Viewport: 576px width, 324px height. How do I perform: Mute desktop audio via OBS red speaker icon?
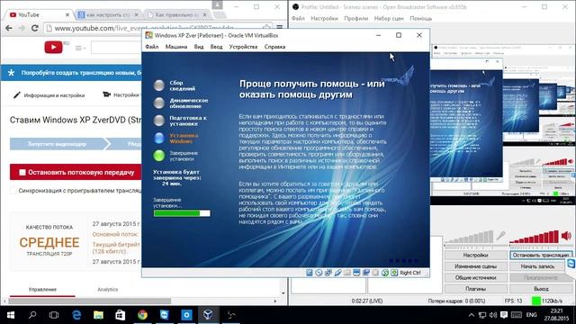[x=566, y=236]
